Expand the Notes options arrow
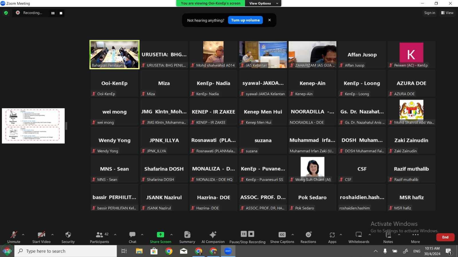This screenshot has width=458, height=257. tap(399, 234)
